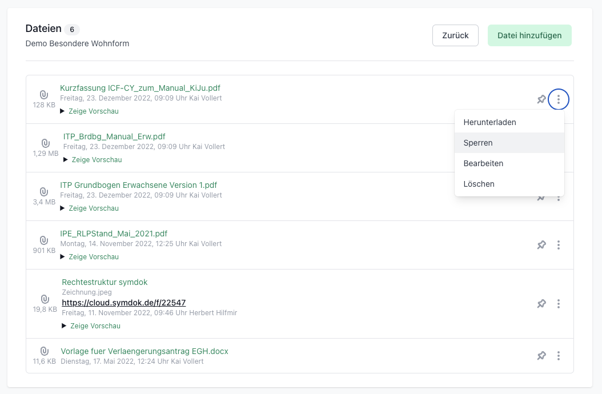Click the Zeichnung.jpeg filename text
The image size is (602, 394).
[87, 292]
